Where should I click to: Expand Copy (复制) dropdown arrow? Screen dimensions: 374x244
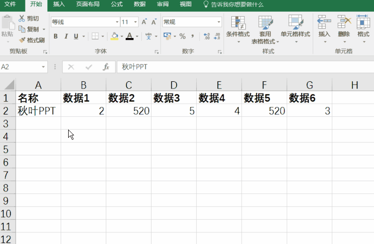(44, 29)
